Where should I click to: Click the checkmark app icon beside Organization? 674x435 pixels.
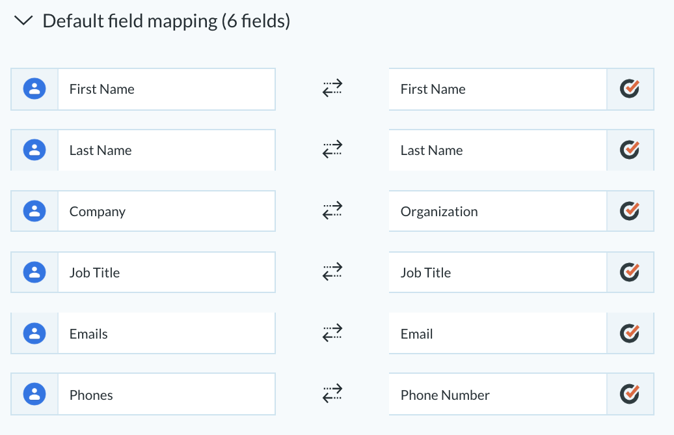click(630, 211)
